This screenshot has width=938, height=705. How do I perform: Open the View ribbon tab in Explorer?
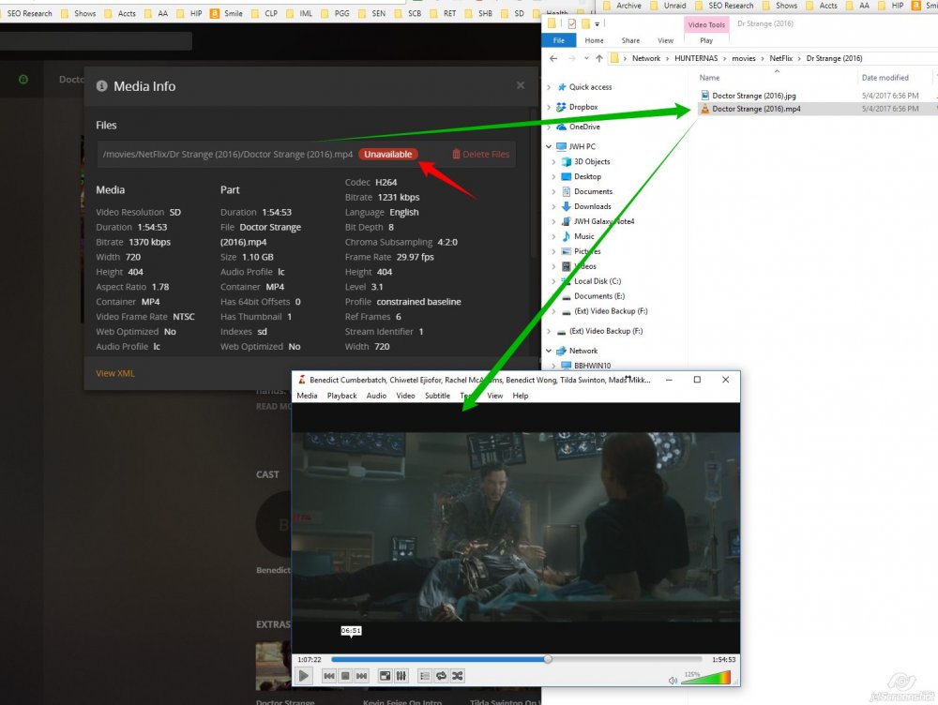[665, 40]
